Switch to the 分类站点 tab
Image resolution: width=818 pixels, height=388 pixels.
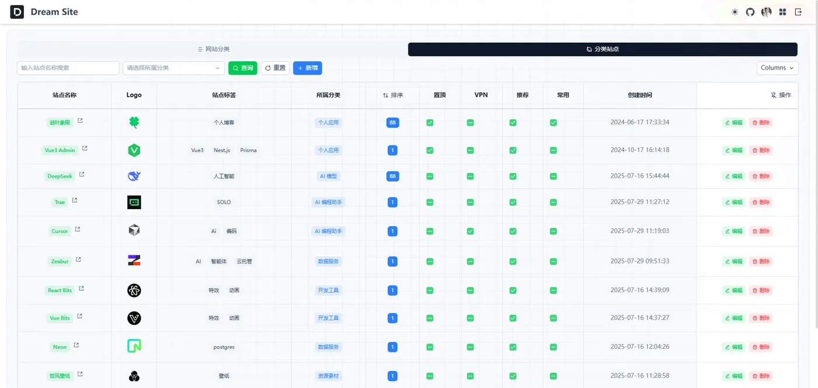point(602,49)
